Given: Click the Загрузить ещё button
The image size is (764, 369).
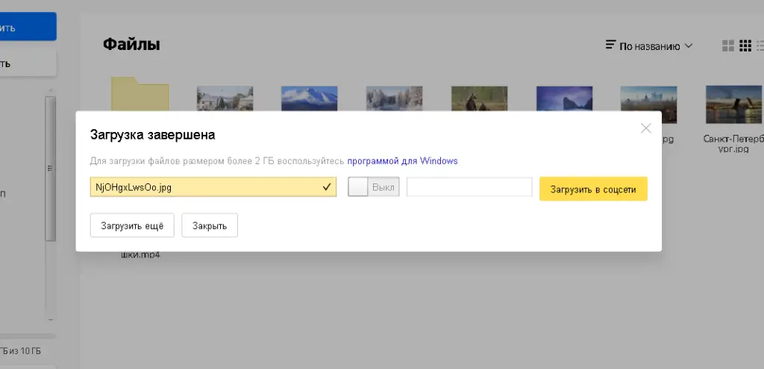Looking at the screenshot, I should 132,226.
